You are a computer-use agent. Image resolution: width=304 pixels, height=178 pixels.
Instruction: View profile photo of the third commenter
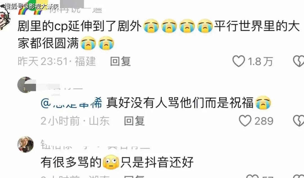pyautogui.click(x=25, y=145)
